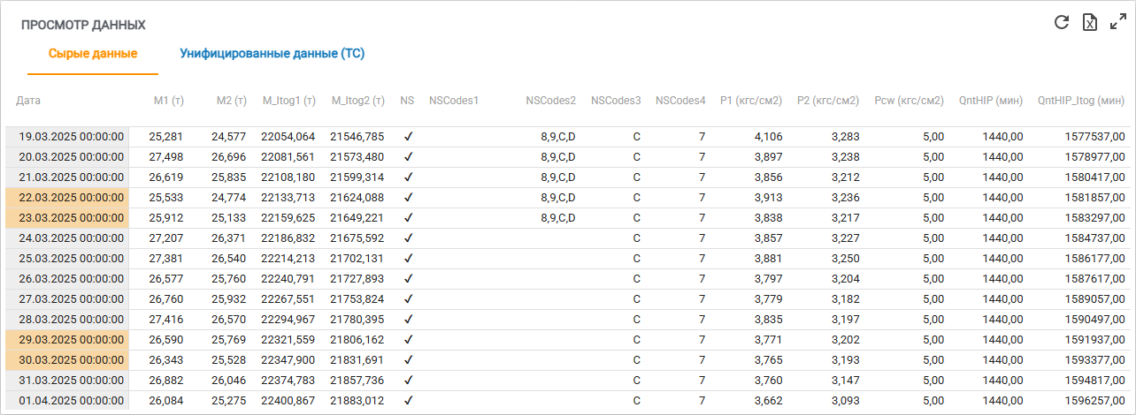Sort by the Дата column header
1136x415 pixels.
(29, 101)
